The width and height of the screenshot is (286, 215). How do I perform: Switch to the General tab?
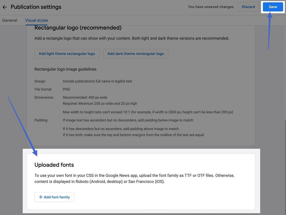(x=9, y=20)
